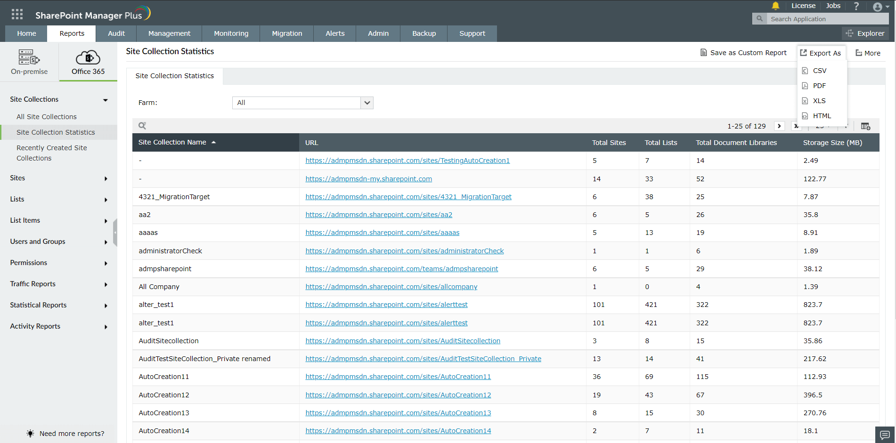Collapse the Site Collections sidebar section

coord(106,100)
